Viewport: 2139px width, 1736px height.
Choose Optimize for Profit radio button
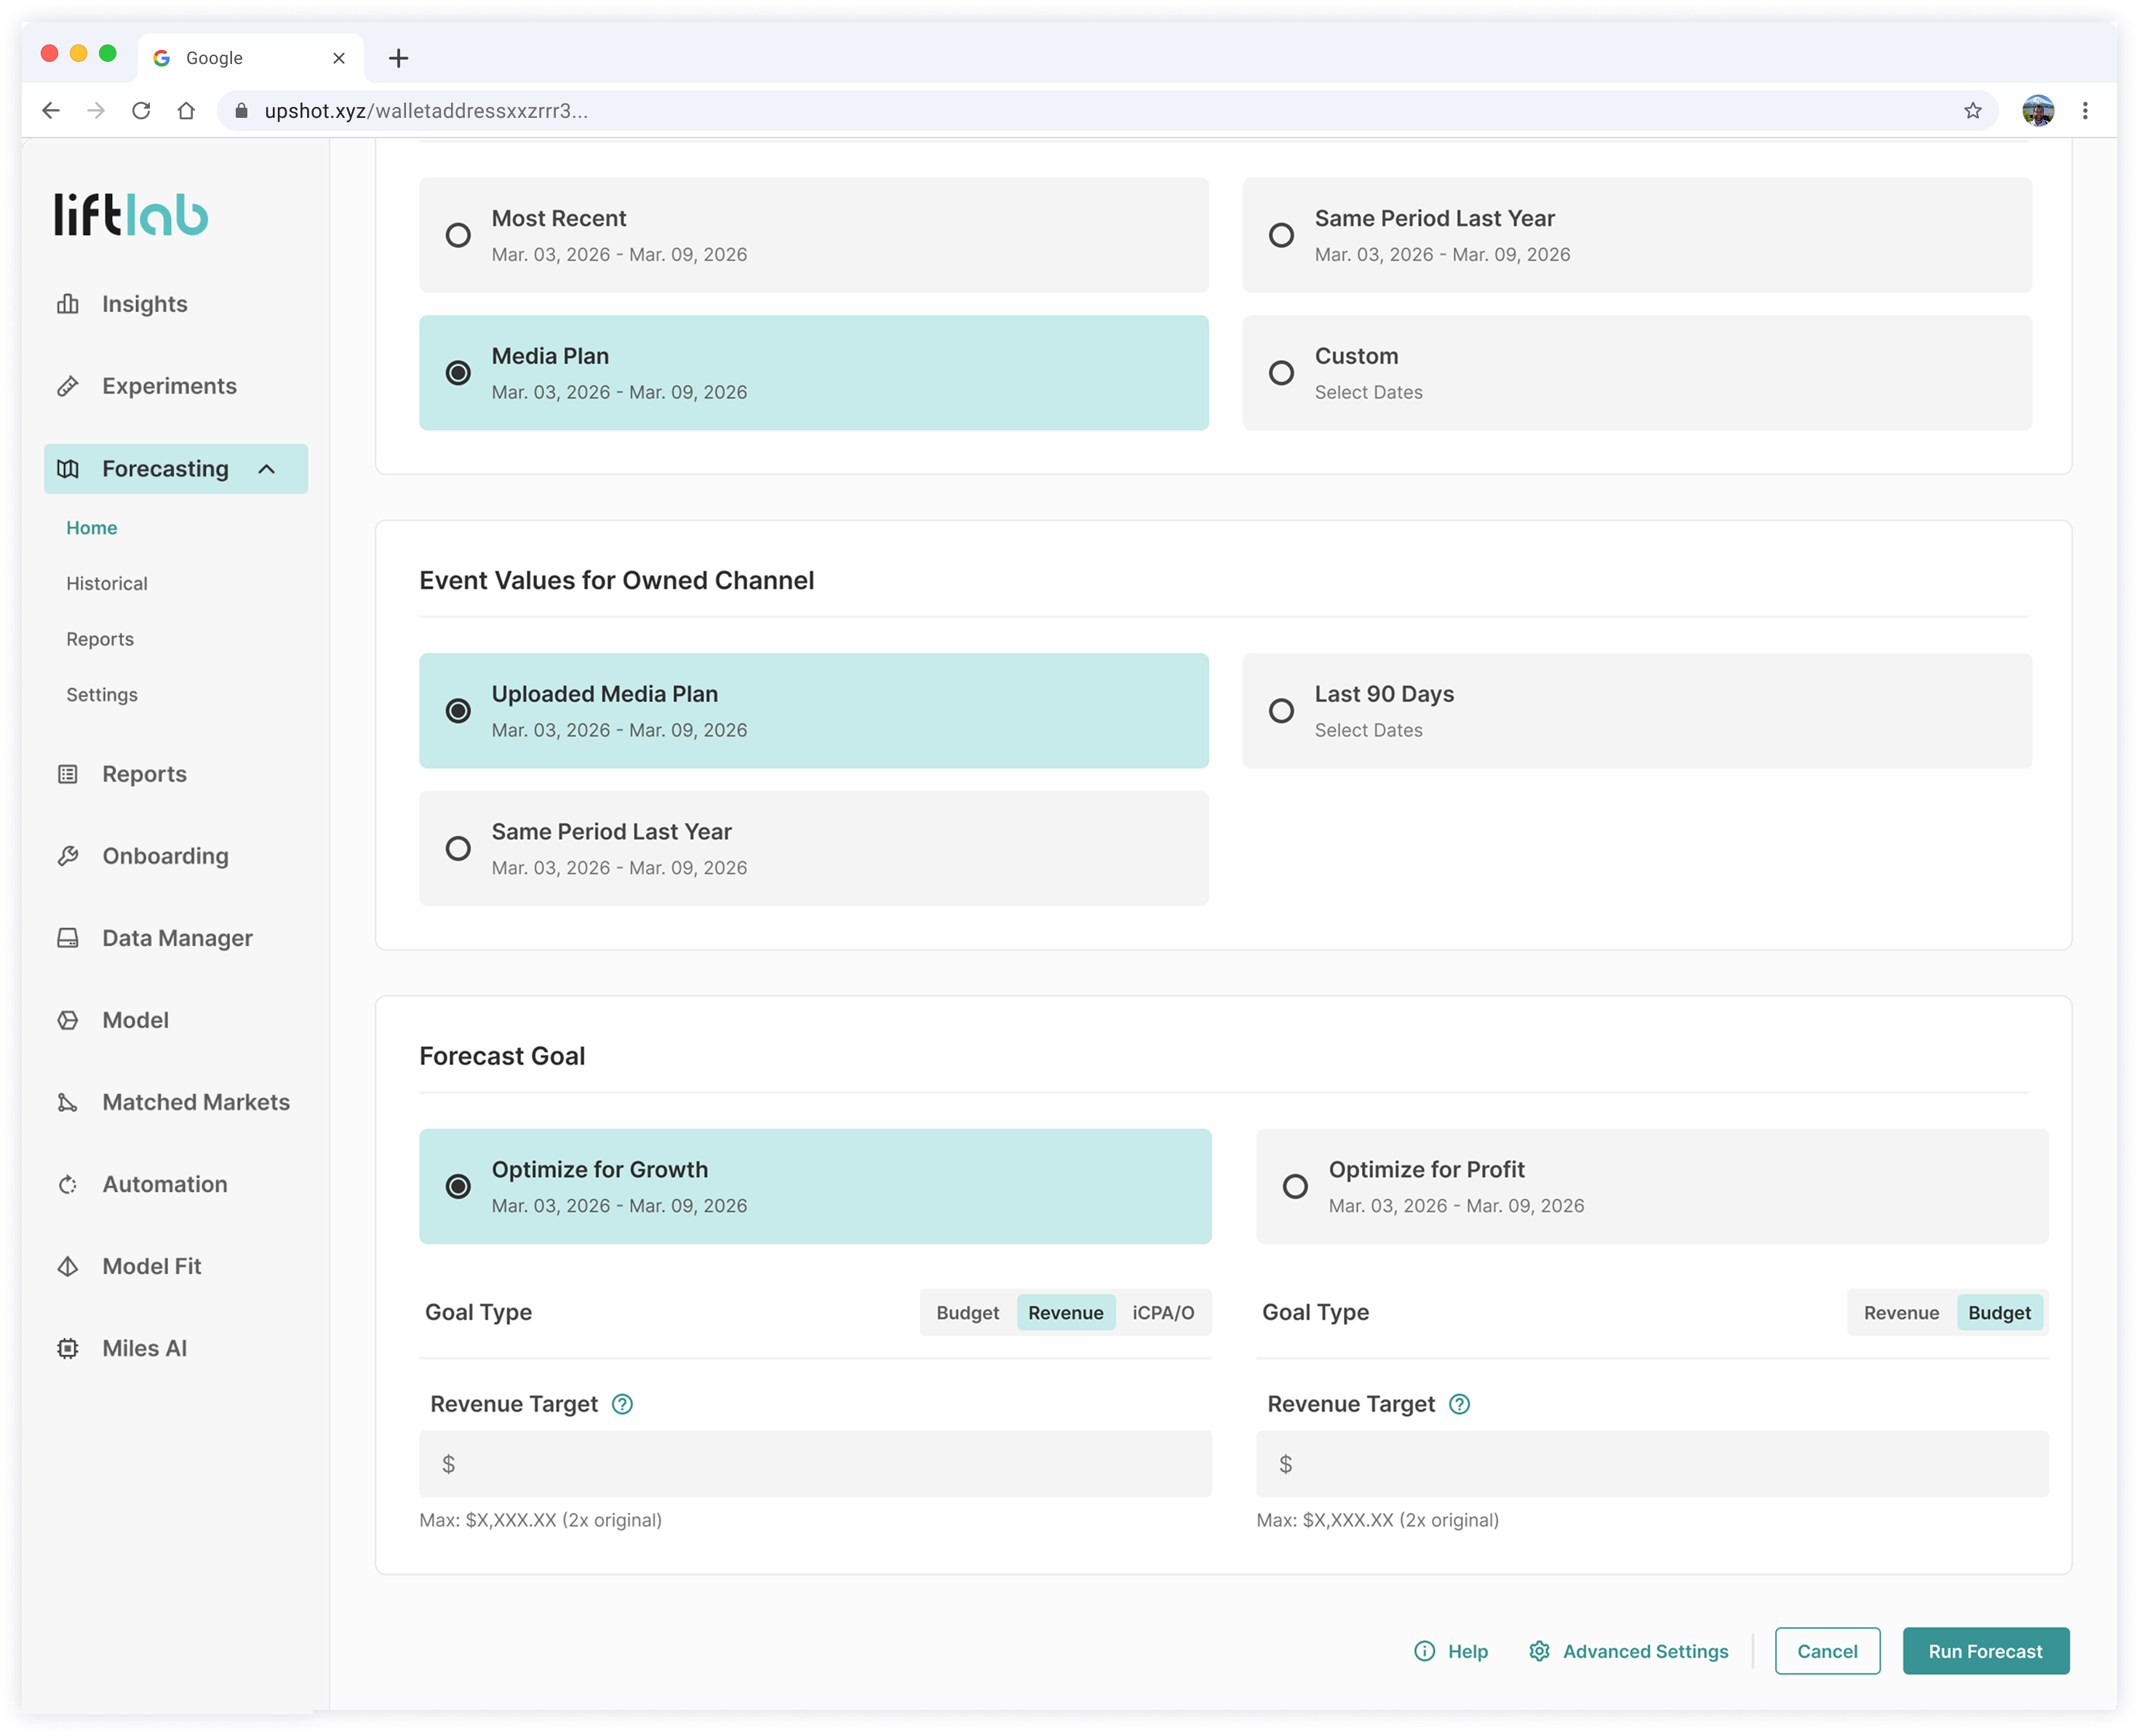click(1295, 1186)
